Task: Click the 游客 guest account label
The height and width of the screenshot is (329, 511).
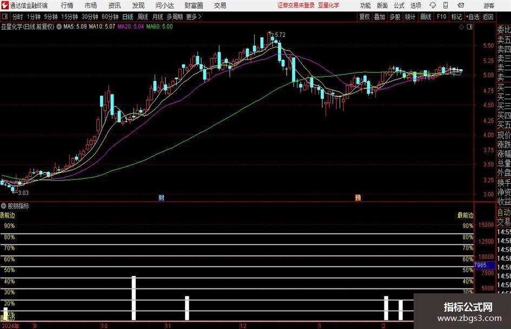Action: coord(489,5)
